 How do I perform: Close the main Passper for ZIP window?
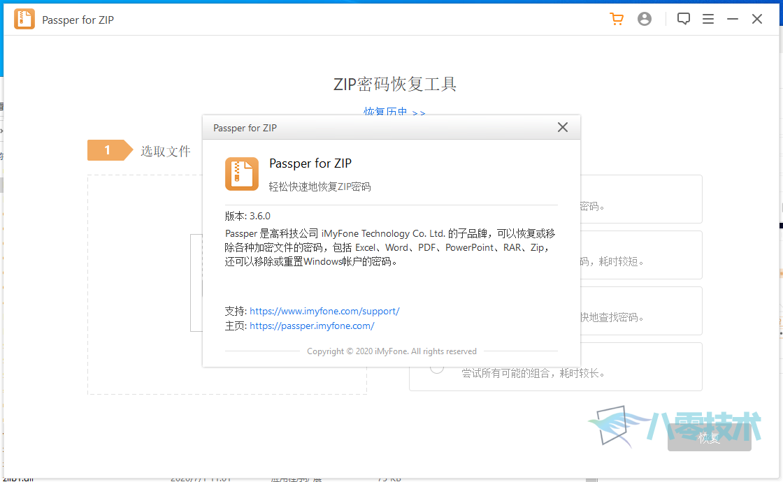click(x=757, y=19)
